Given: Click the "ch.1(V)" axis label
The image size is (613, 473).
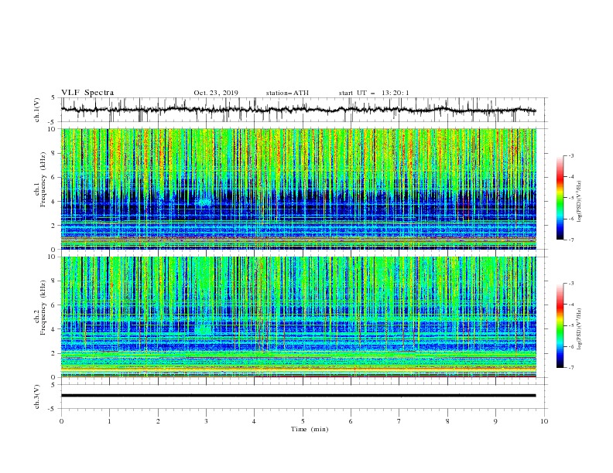Looking at the screenshot, I should 37,110.
